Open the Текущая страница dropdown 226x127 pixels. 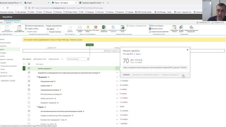pos(56,32)
